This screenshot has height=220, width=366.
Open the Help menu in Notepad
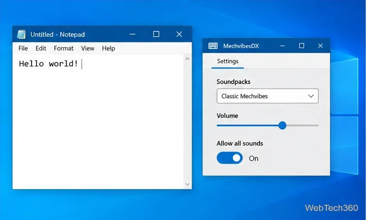[109, 48]
